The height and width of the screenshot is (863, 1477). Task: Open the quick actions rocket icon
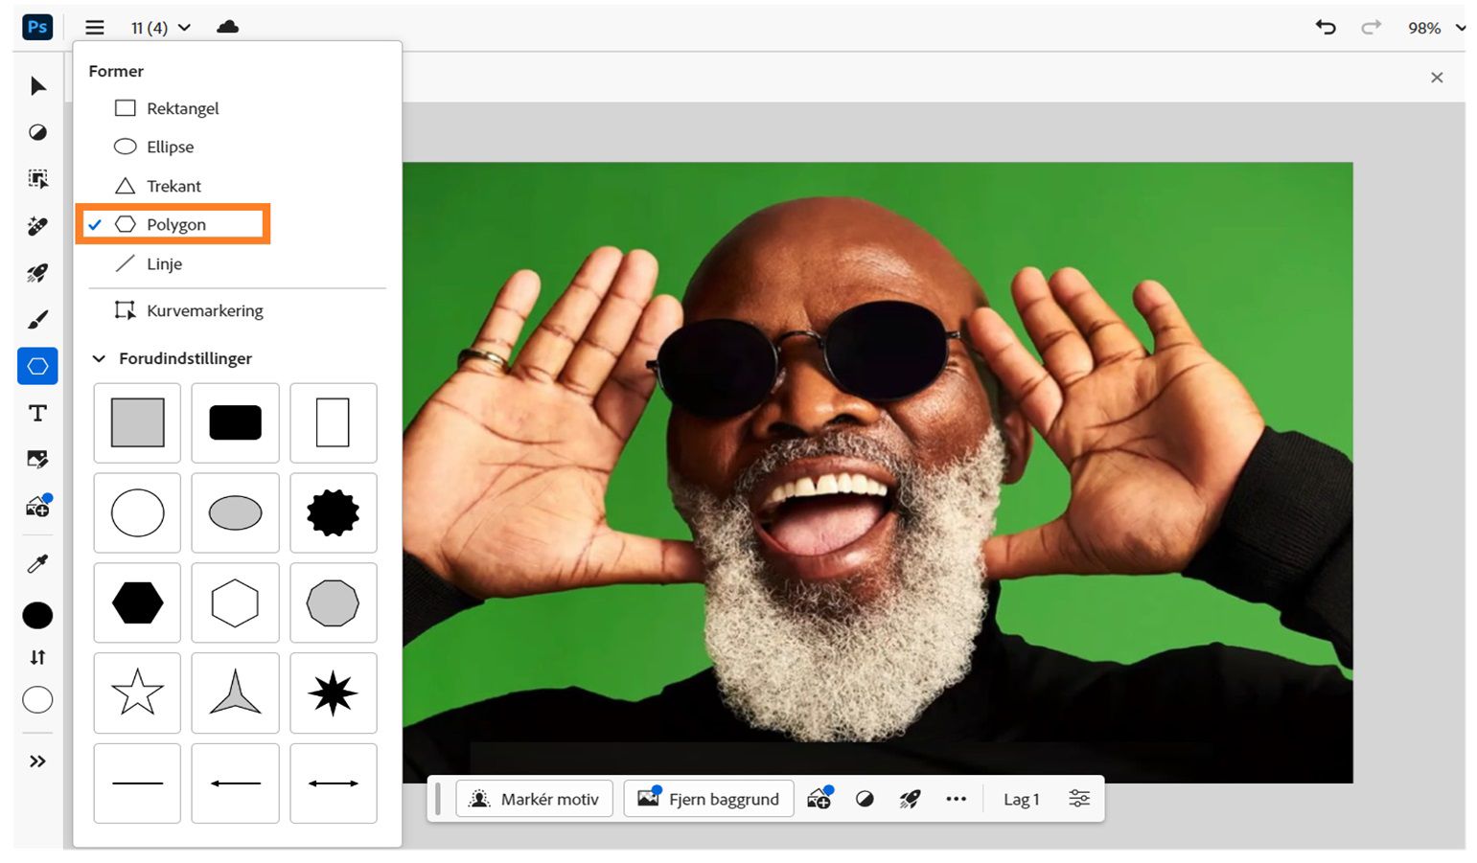37,273
